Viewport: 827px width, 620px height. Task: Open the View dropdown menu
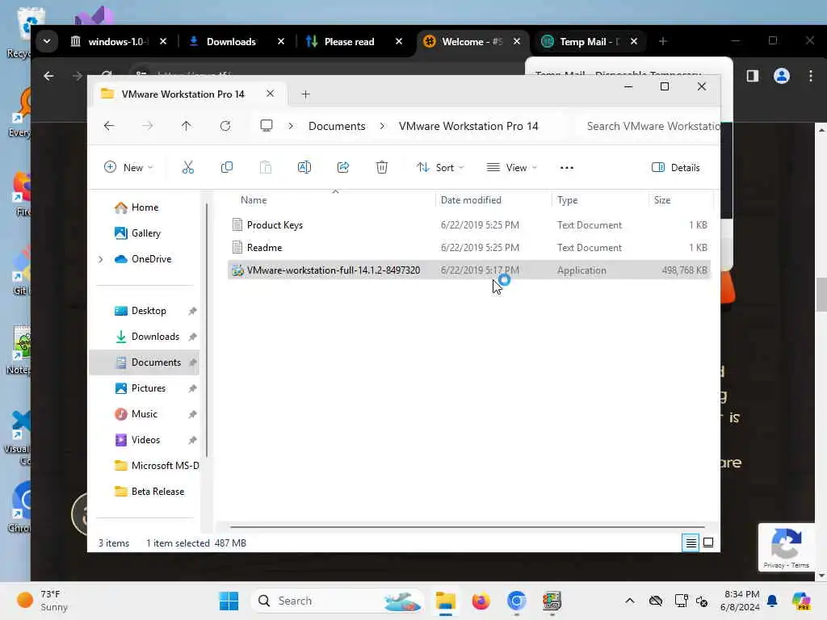(x=511, y=168)
